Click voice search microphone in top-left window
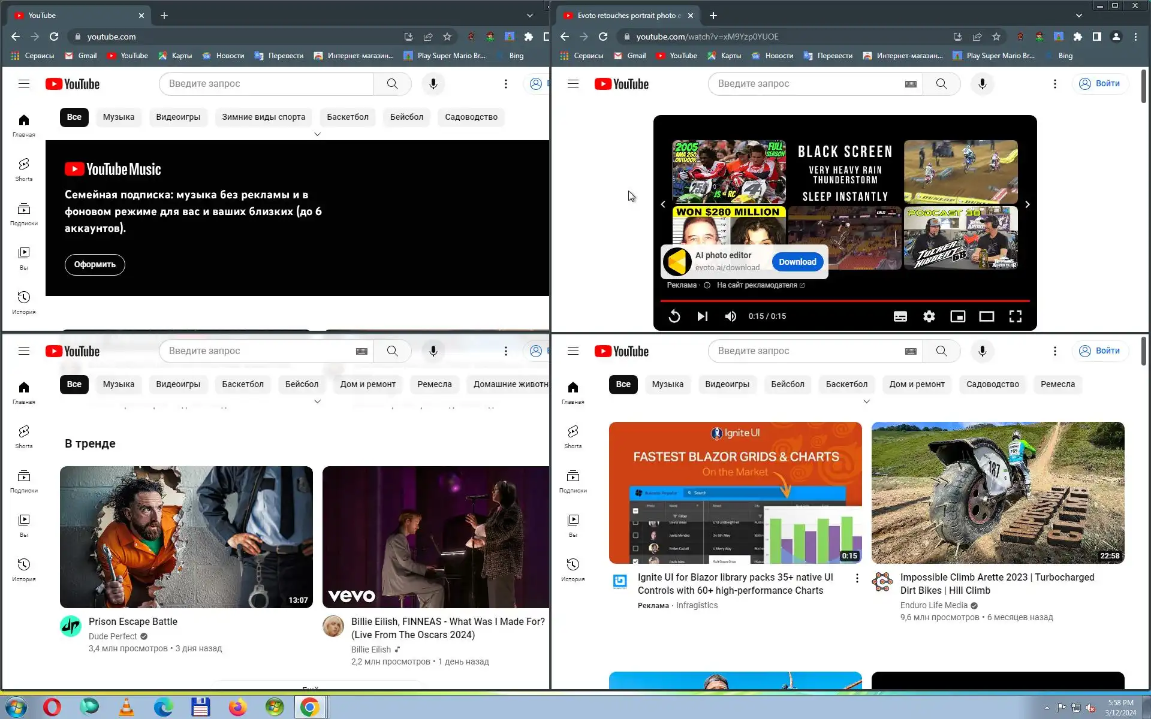The height and width of the screenshot is (719, 1151). point(433,84)
